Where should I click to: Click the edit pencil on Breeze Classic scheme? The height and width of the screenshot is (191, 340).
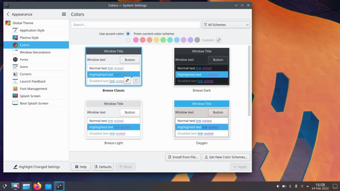pos(127,80)
